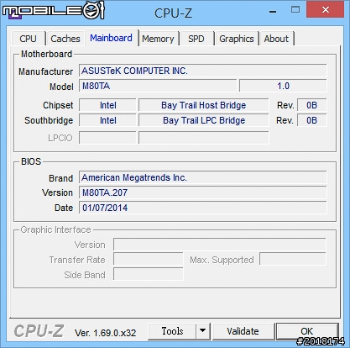
Task: Click the Validate button
Action: pos(243,331)
